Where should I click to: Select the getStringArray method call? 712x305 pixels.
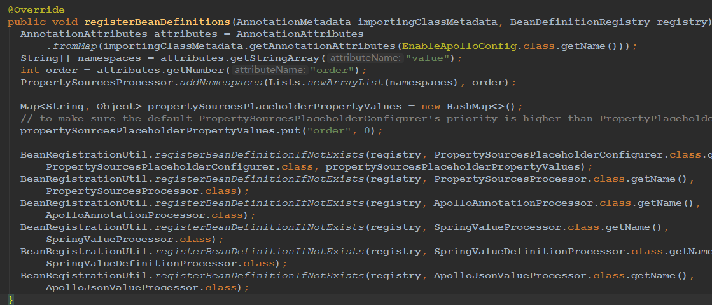(275, 58)
